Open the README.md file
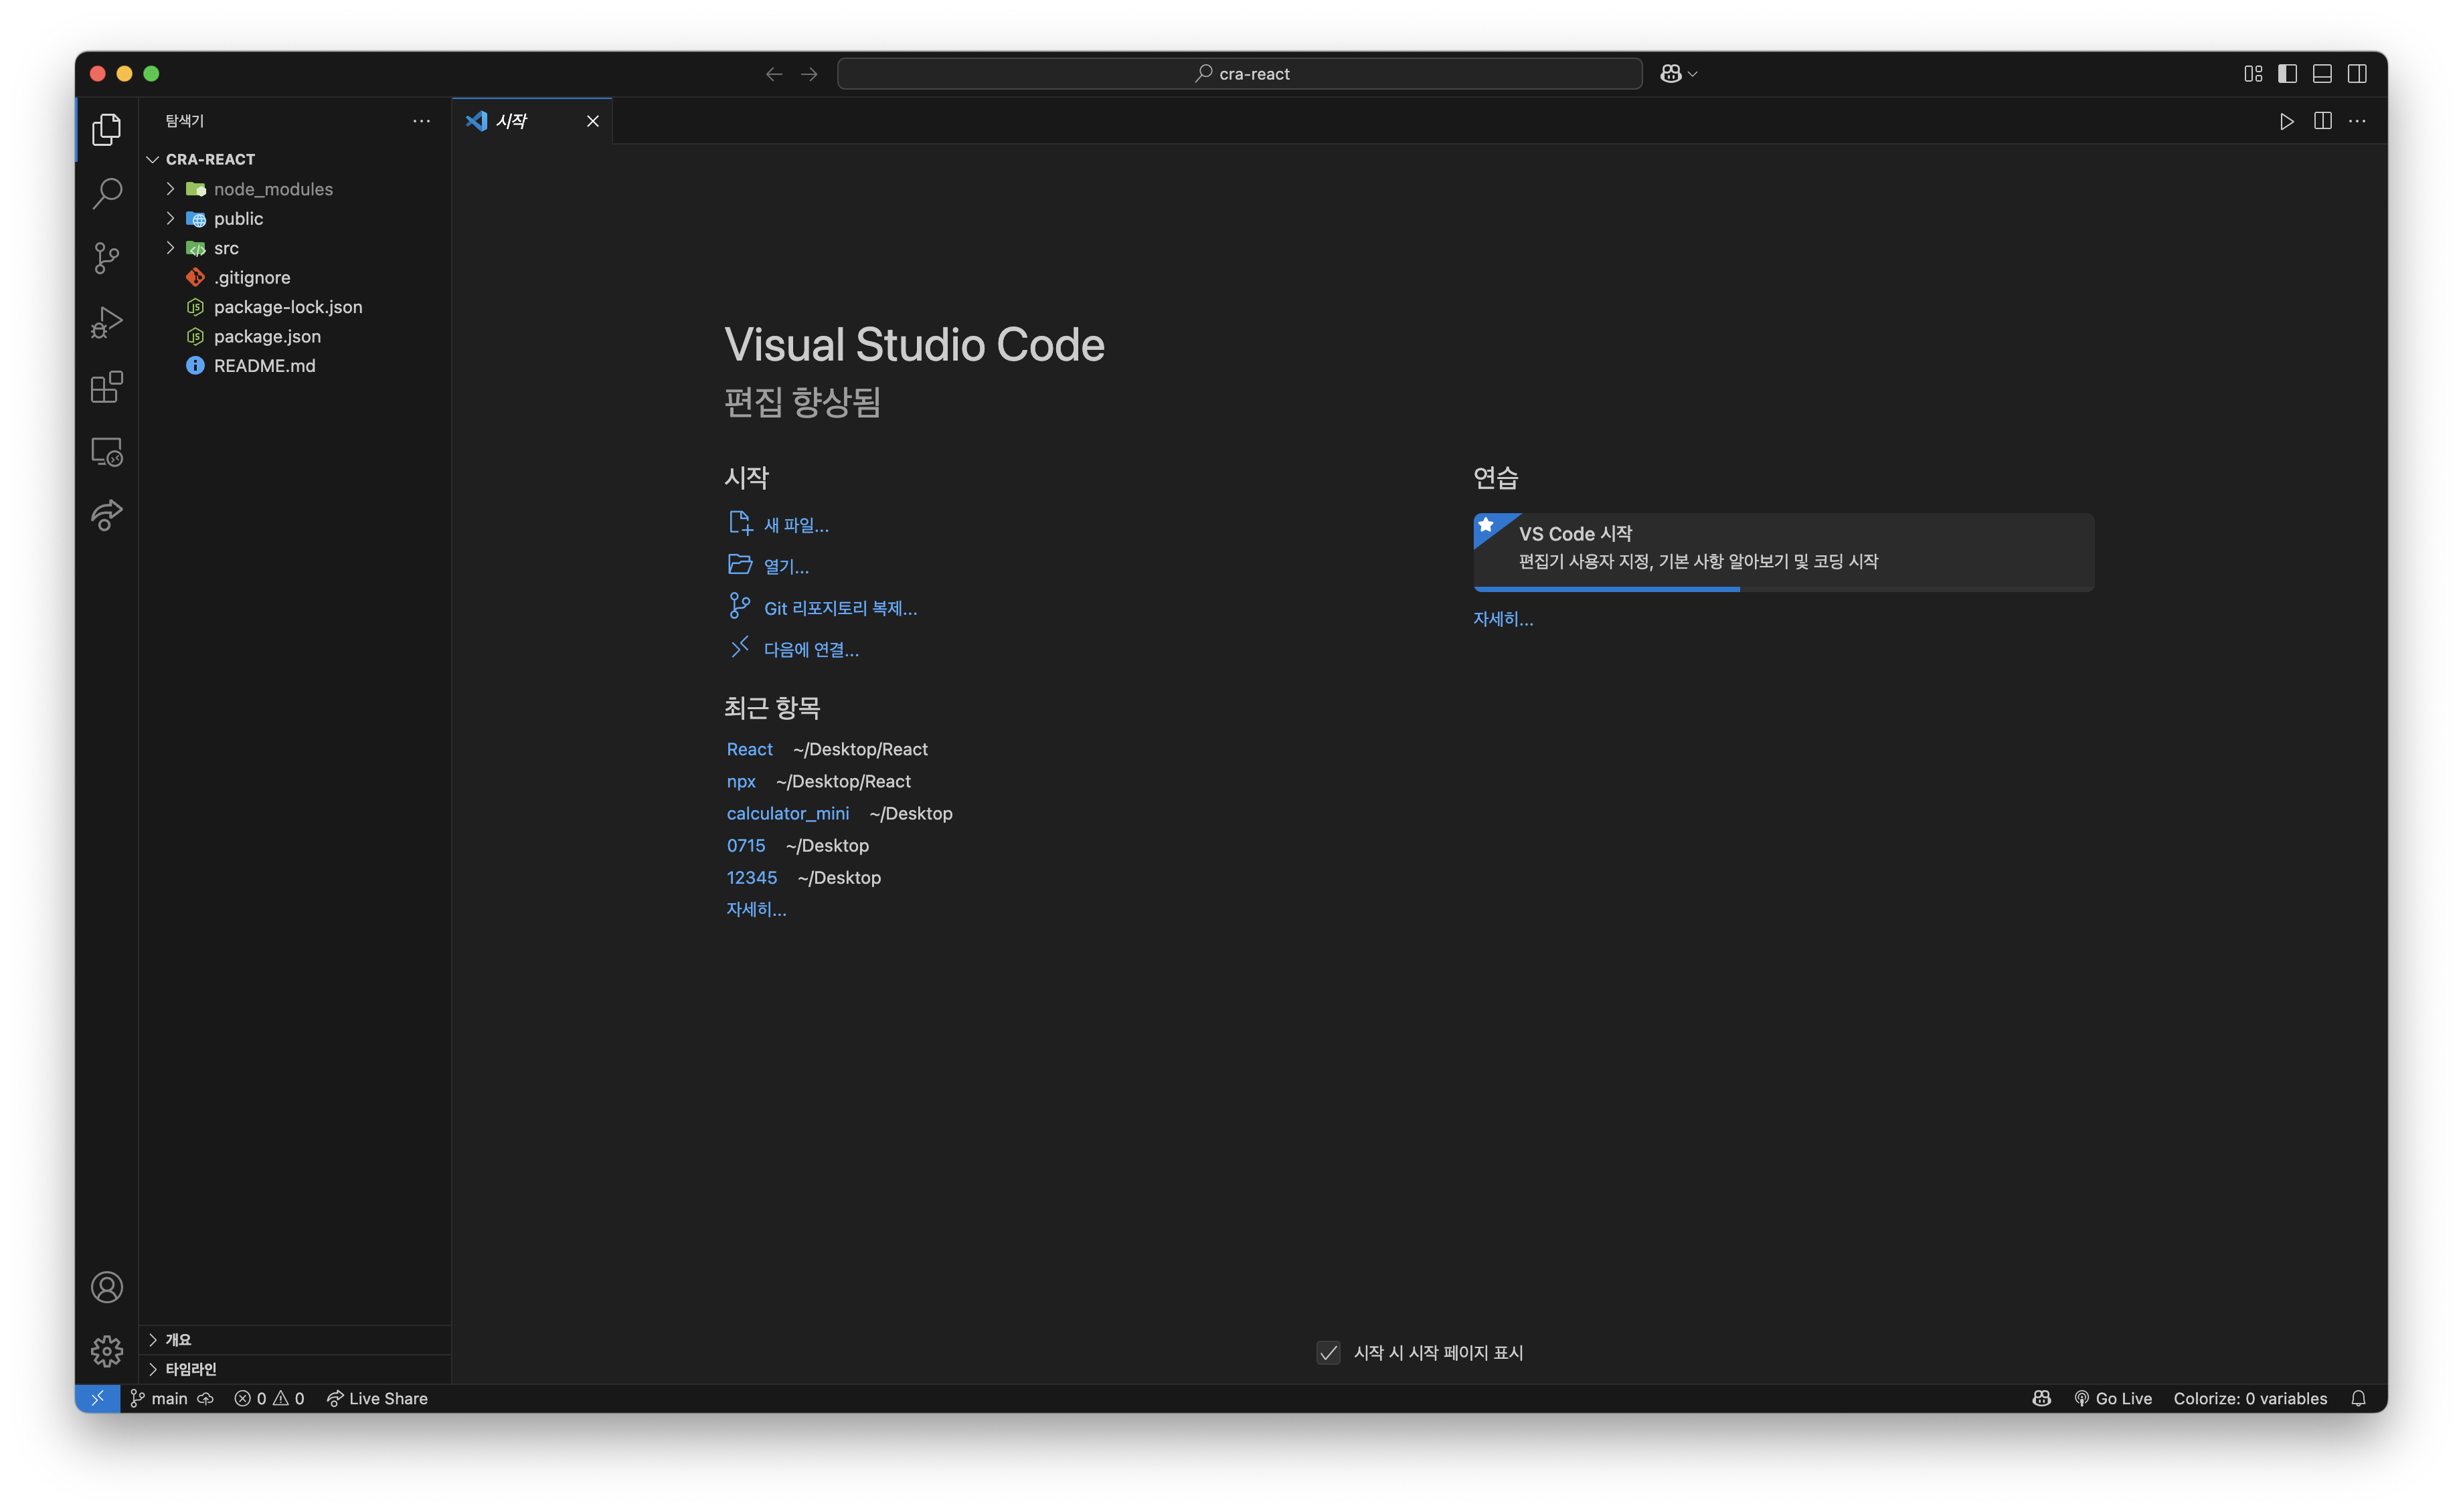The width and height of the screenshot is (2463, 1512). [x=295, y=366]
